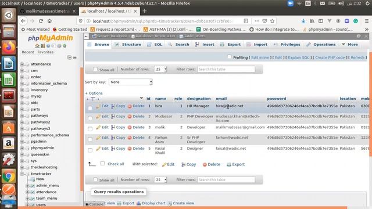372x209 pixels.
Task: Tick the Profiling checkbox
Action: pyautogui.click(x=229, y=57)
